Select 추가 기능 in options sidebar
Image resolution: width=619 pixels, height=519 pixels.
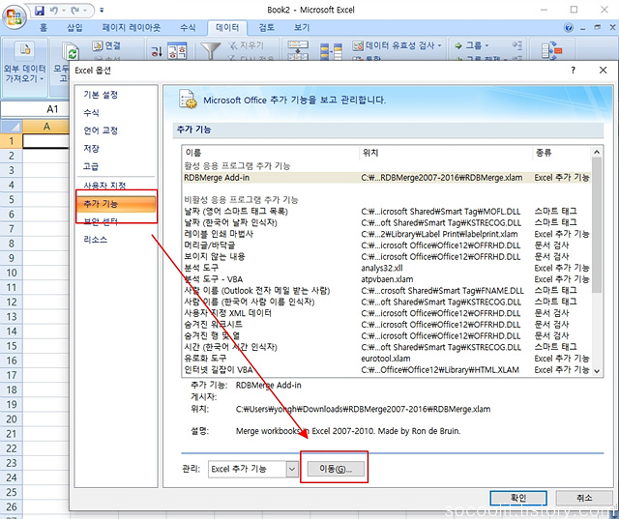[116, 204]
